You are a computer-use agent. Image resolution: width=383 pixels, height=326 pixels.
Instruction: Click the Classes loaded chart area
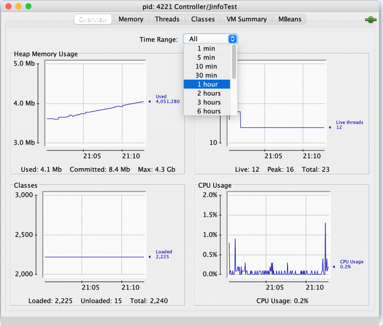click(x=95, y=234)
